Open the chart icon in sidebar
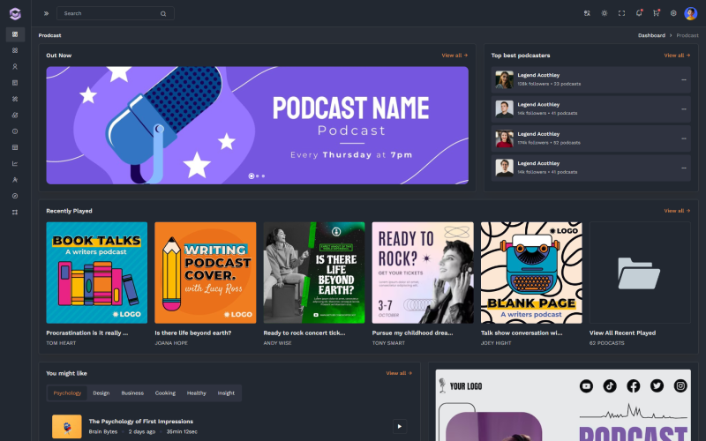 [x=15, y=164]
